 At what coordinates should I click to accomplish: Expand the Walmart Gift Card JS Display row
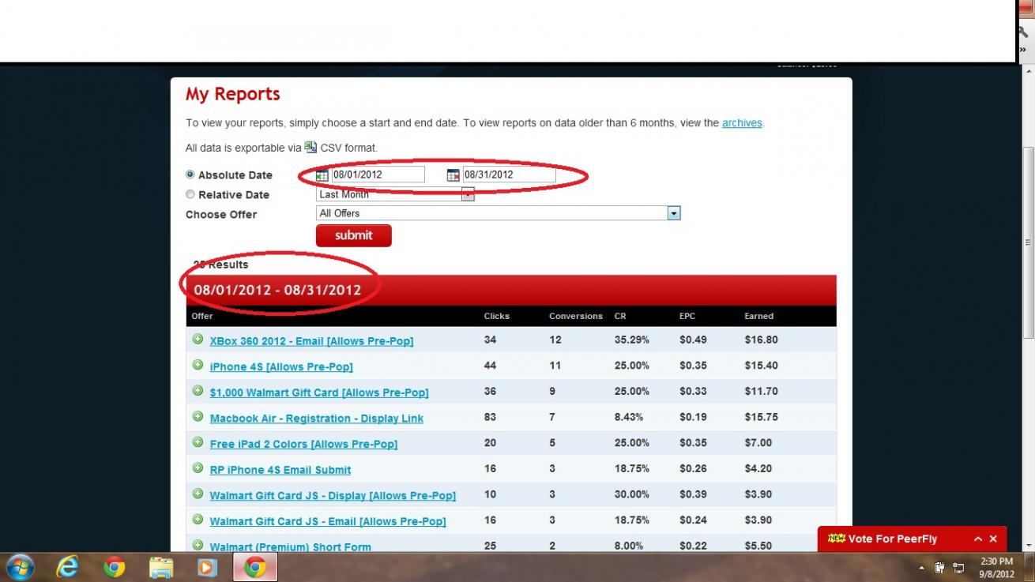pyautogui.click(x=198, y=494)
